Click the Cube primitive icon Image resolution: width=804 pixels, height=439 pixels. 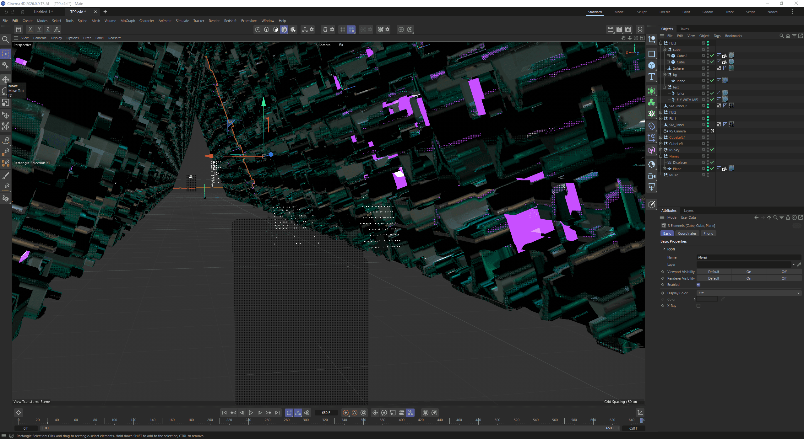pos(652,65)
